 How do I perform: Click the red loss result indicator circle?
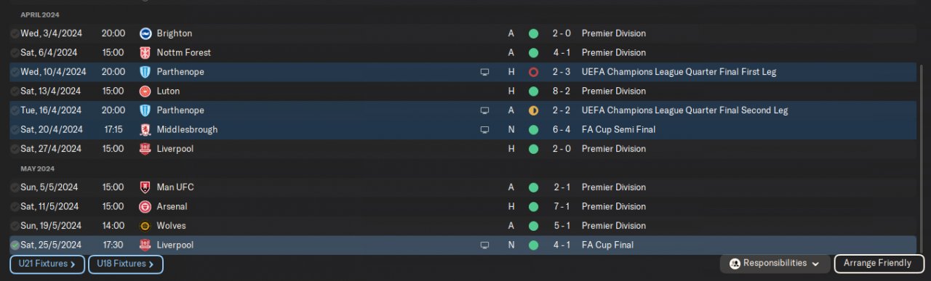coord(533,72)
